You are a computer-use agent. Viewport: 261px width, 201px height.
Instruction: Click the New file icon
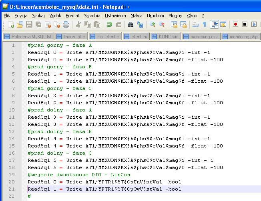click(x=11, y=25)
